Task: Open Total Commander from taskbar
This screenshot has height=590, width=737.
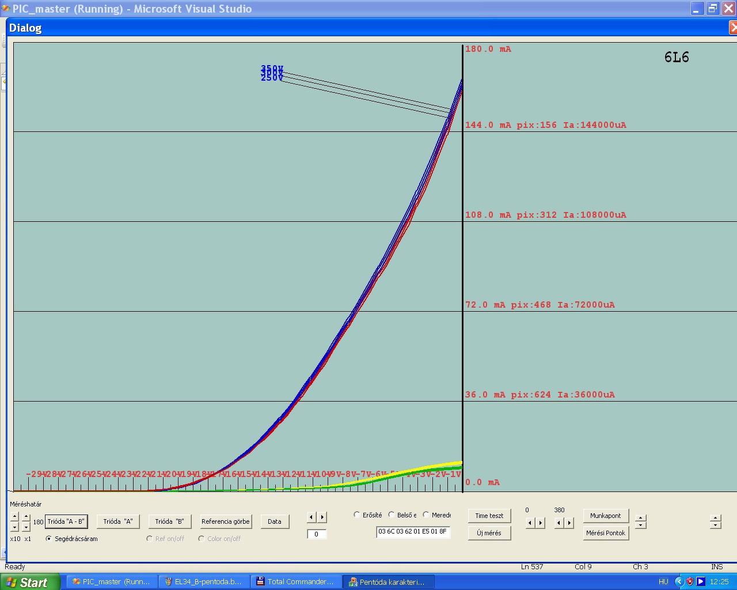Action: click(297, 581)
